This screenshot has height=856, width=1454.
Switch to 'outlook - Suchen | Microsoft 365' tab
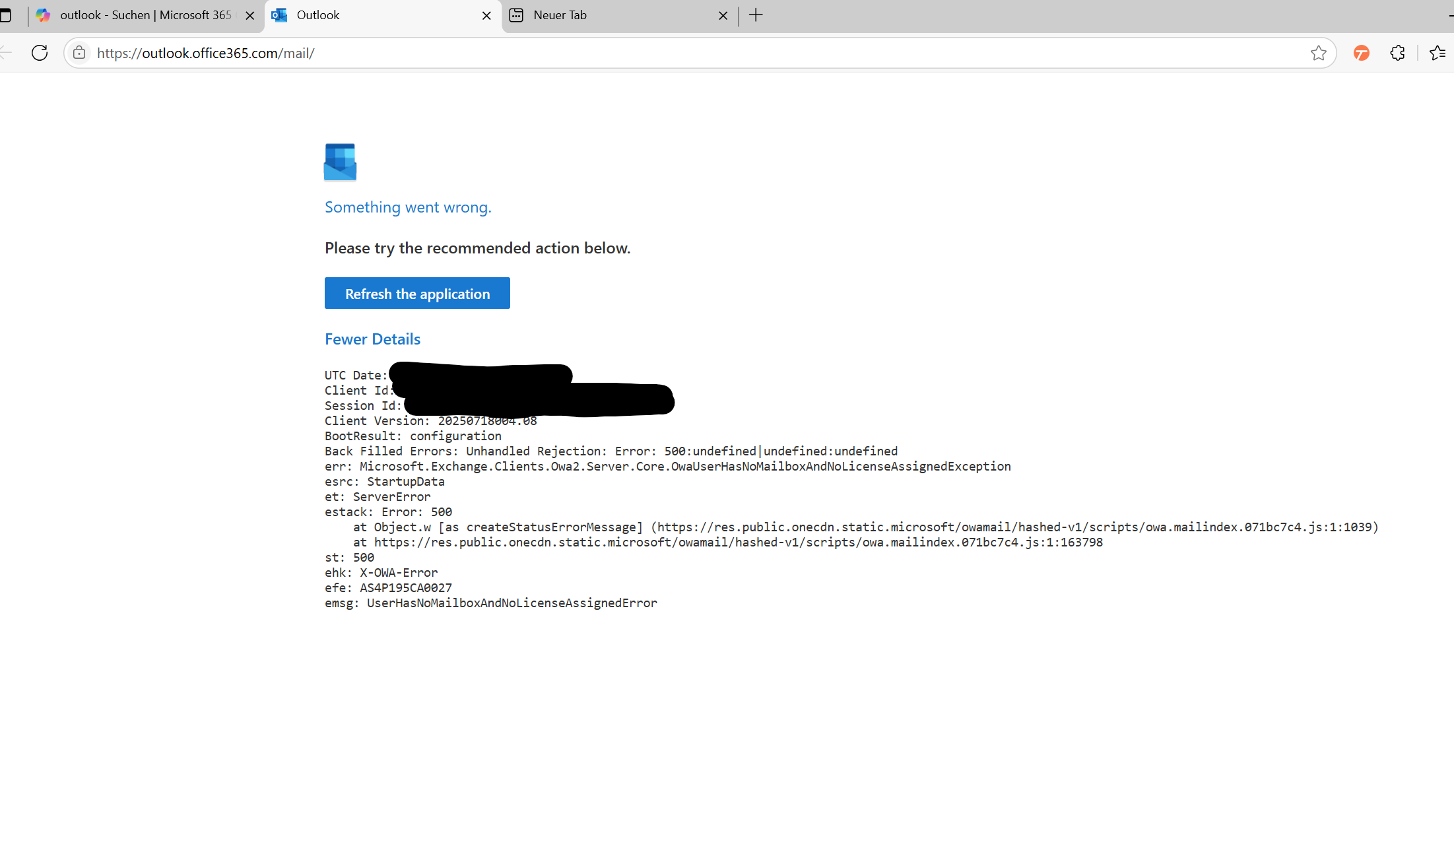coord(145,15)
